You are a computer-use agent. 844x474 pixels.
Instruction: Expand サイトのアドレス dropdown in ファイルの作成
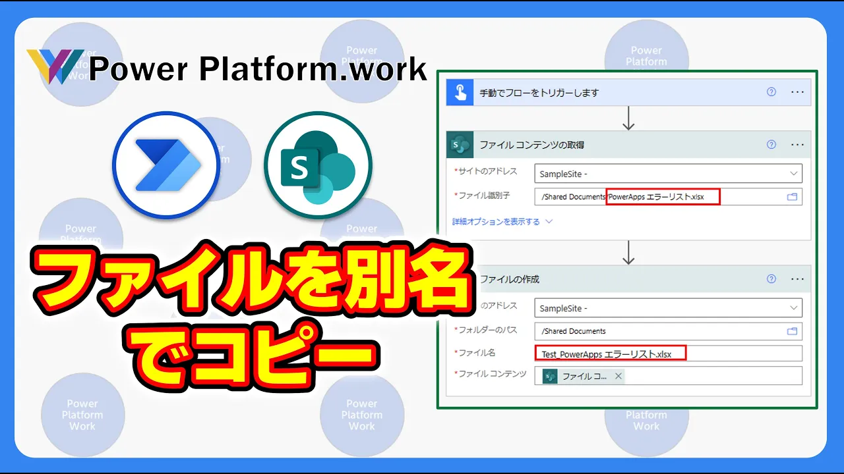(x=793, y=308)
